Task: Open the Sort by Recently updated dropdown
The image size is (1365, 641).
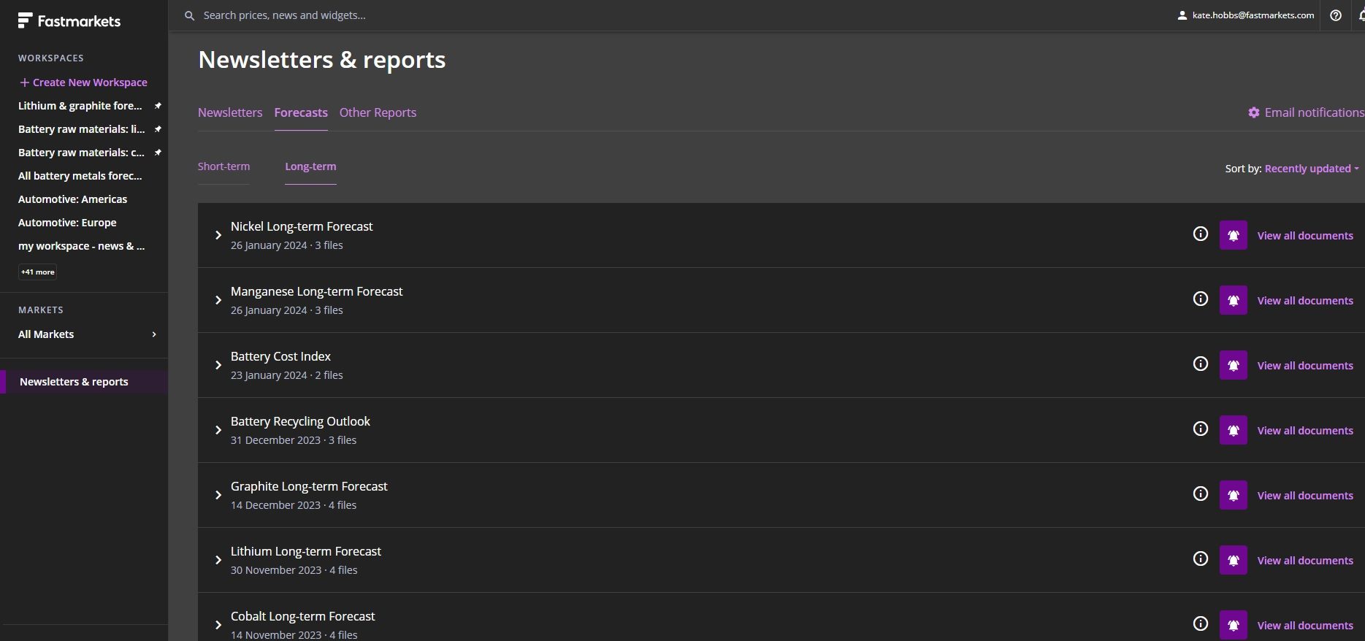Action: 1312,169
